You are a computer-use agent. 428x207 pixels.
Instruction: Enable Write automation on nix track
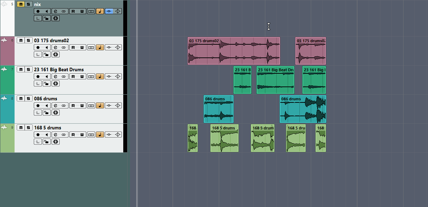82,11
